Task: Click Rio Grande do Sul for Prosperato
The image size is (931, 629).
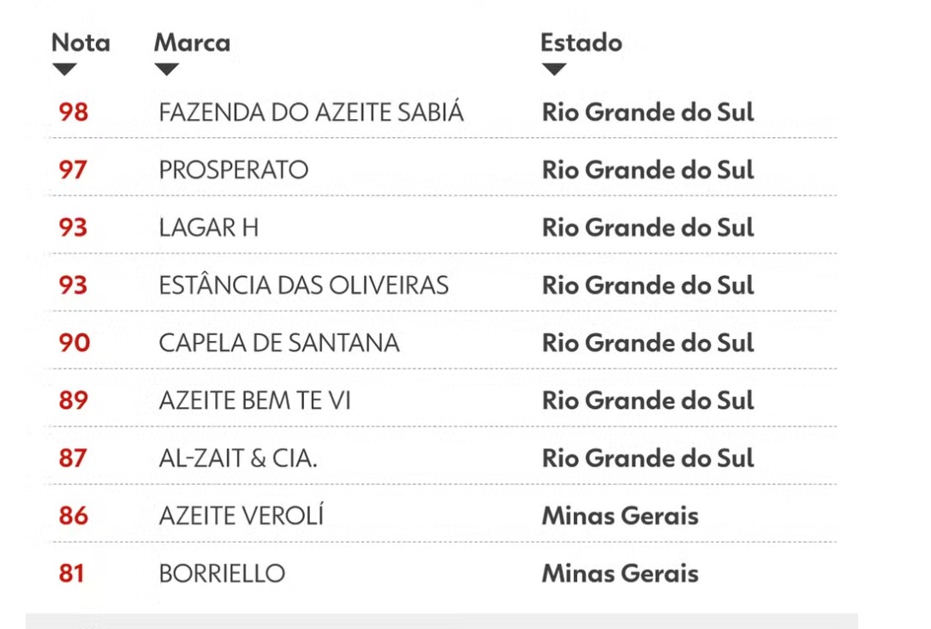Action: click(648, 170)
